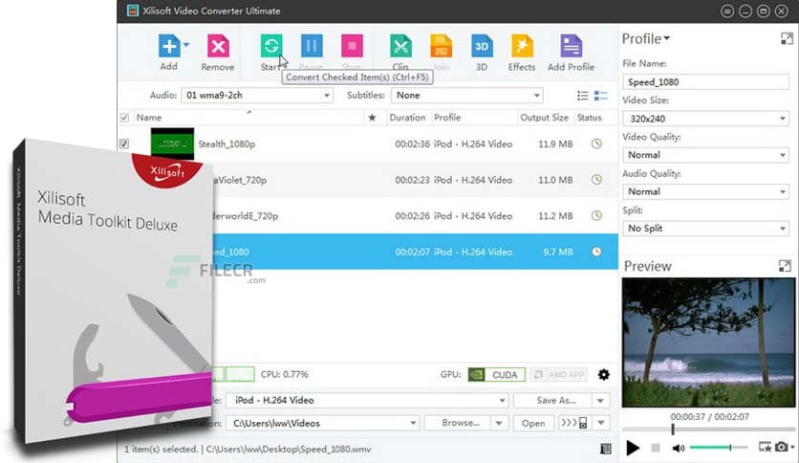Play the preview video

pyautogui.click(x=633, y=448)
